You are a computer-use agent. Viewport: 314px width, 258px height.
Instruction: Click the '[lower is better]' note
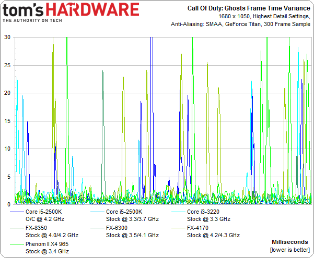coord(290,250)
